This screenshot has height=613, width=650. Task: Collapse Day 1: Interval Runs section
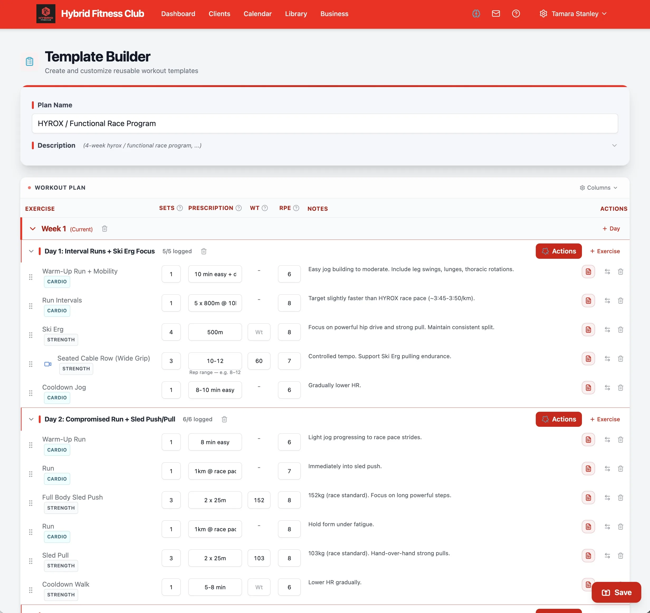[31, 251]
